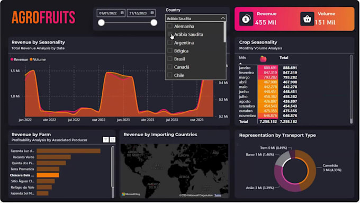The height and width of the screenshot is (203, 360).
Task: Click the focus mode icon in Revenue by Farm
Action: click(112, 139)
